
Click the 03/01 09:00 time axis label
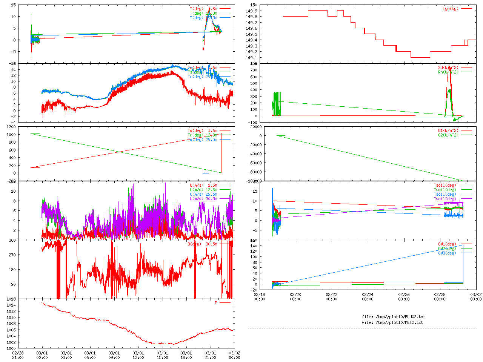(x=114, y=356)
